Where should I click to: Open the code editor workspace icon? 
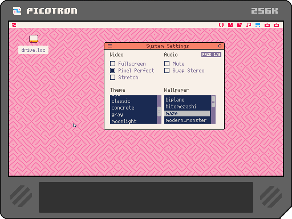point(221,25)
